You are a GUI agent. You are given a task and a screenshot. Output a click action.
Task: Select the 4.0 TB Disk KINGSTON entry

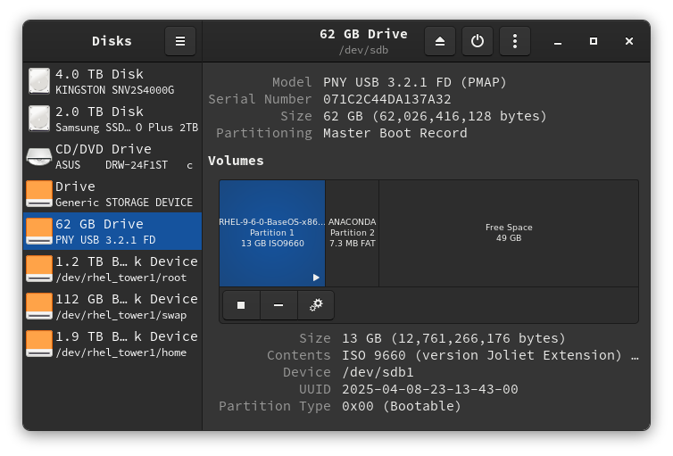click(x=112, y=81)
